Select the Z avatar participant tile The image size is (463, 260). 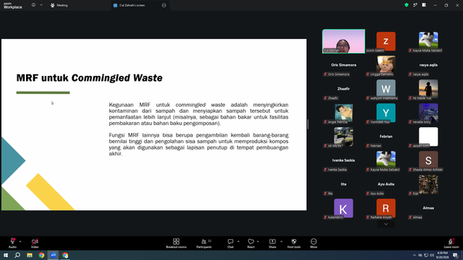tap(386, 41)
